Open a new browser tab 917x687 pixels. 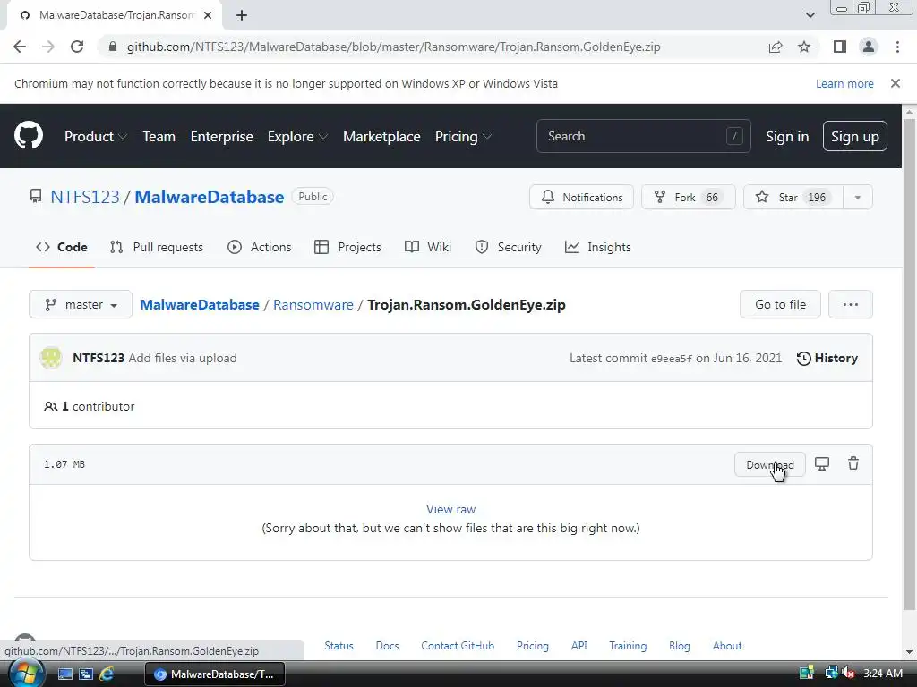(242, 15)
